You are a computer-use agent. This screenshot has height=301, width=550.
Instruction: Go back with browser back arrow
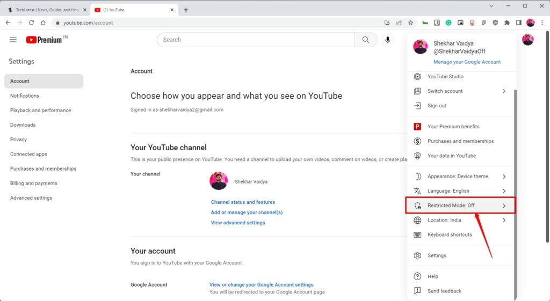8,23
